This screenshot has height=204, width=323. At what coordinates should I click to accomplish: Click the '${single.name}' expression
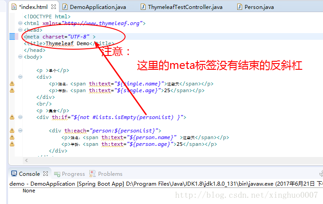(x=139, y=84)
